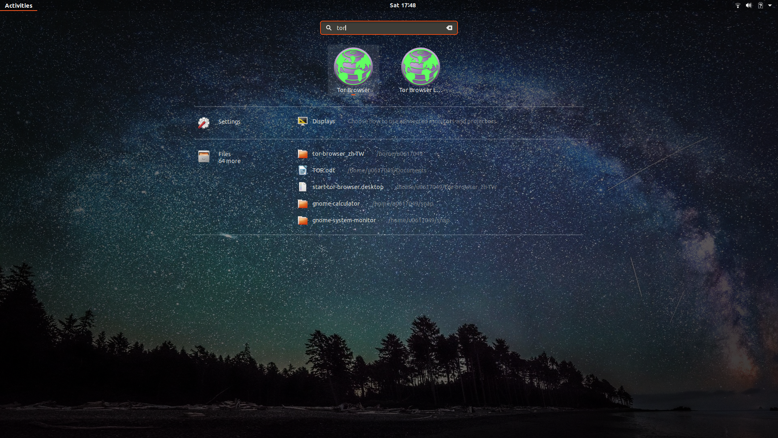
Task: Open the tor-browser_zh-TW folder icon
Action: point(303,154)
